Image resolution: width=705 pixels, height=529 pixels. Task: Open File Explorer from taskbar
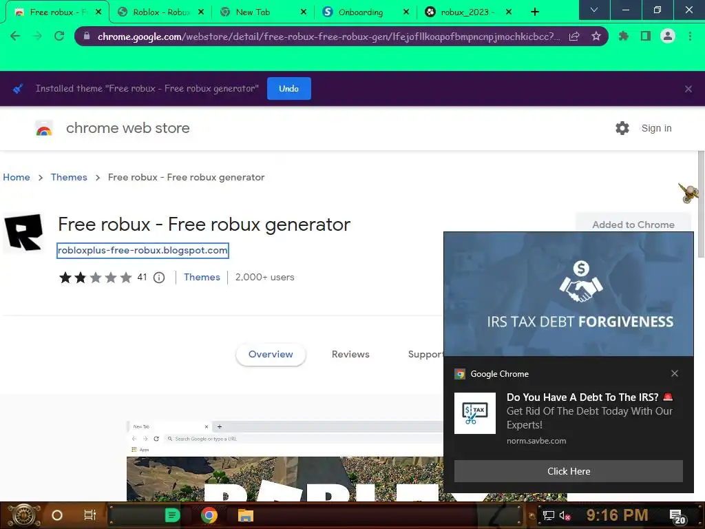(246, 515)
